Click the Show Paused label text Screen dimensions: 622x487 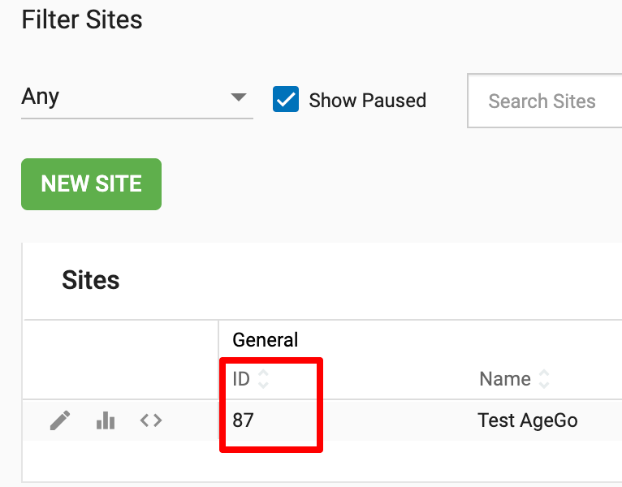pos(367,101)
